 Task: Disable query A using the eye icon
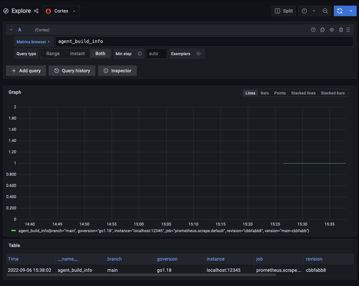332,30
